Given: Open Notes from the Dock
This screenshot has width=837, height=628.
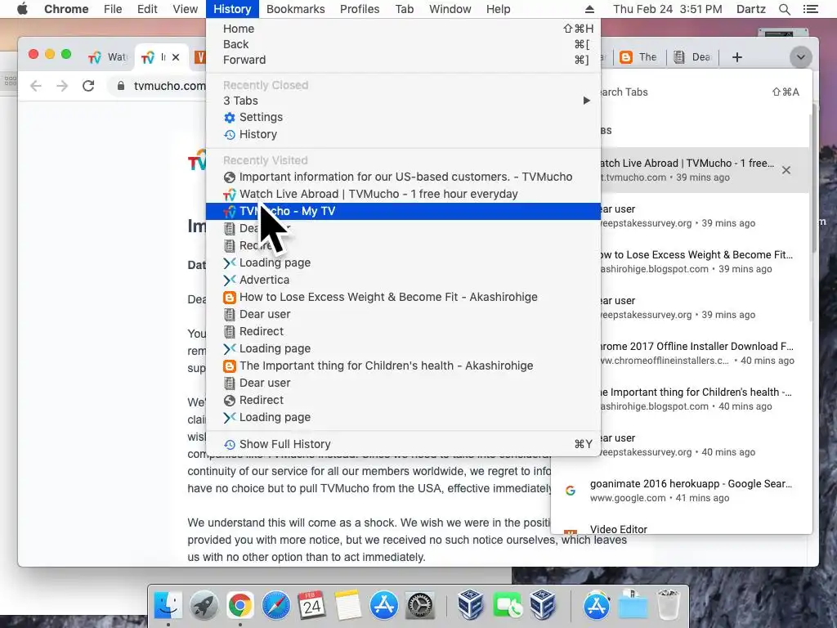Looking at the screenshot, I should (348, 606).
